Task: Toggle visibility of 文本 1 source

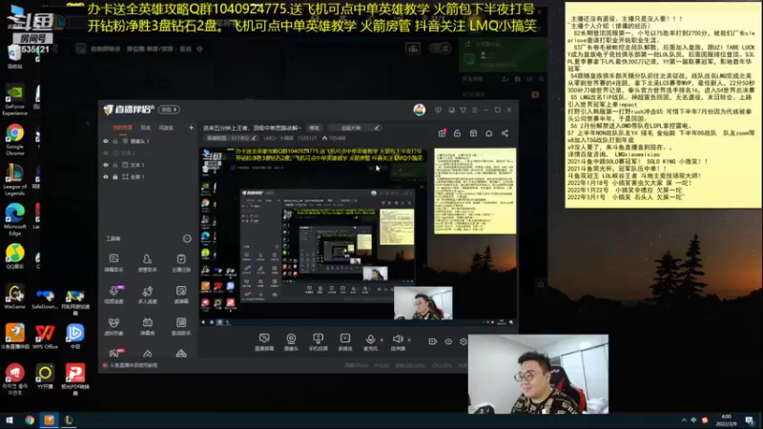Action: pos(106,165)
